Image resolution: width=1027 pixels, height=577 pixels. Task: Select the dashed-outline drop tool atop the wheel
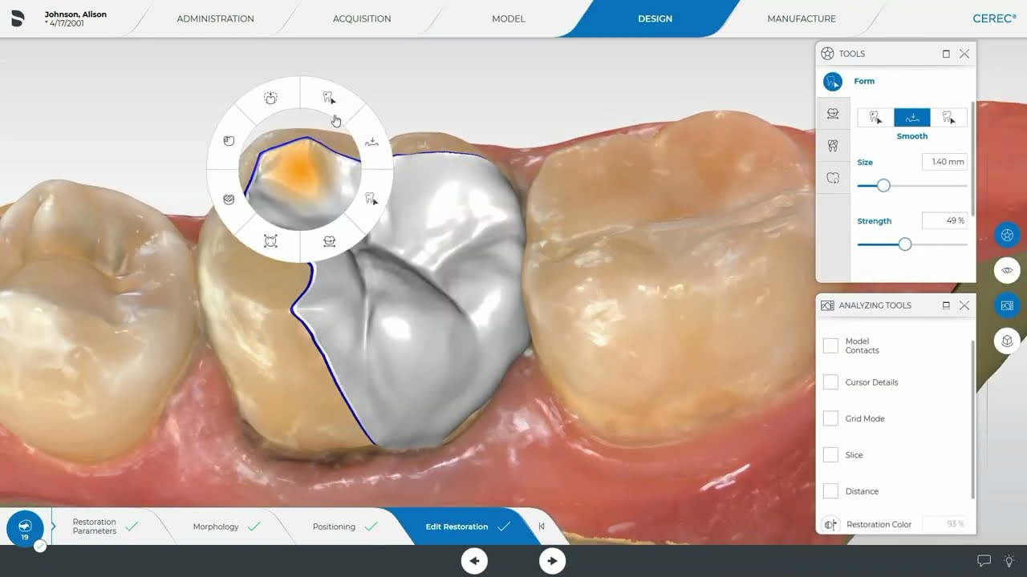(270, 98)
